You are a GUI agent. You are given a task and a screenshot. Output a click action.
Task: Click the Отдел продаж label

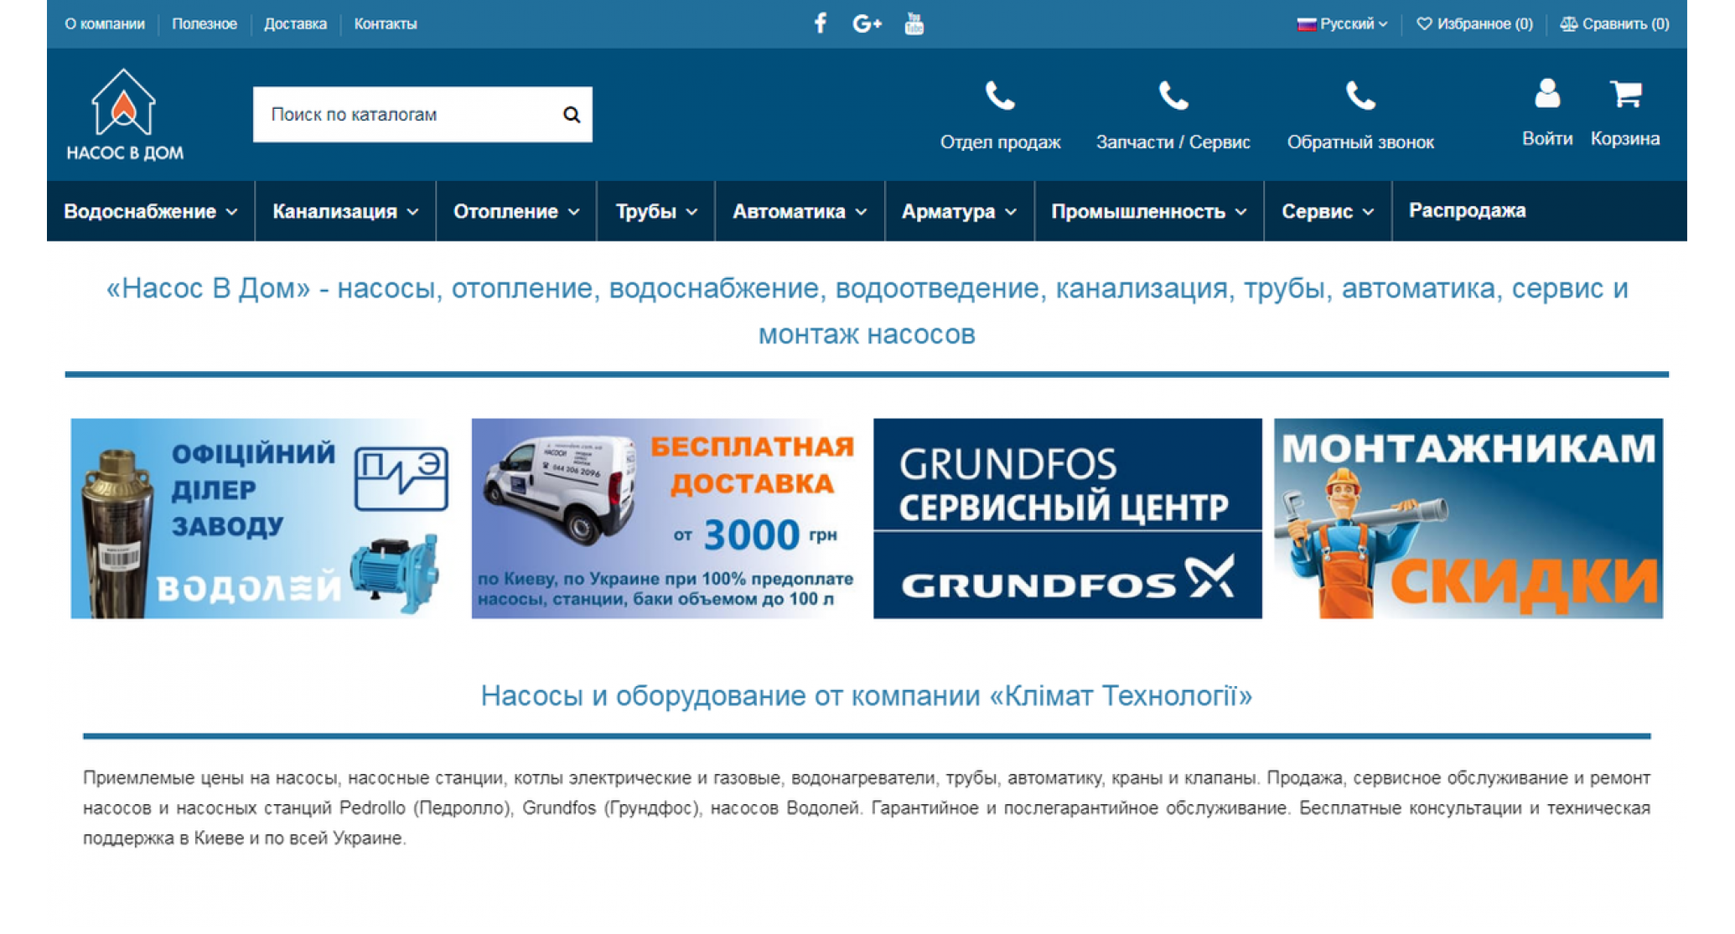[1000, 142]
